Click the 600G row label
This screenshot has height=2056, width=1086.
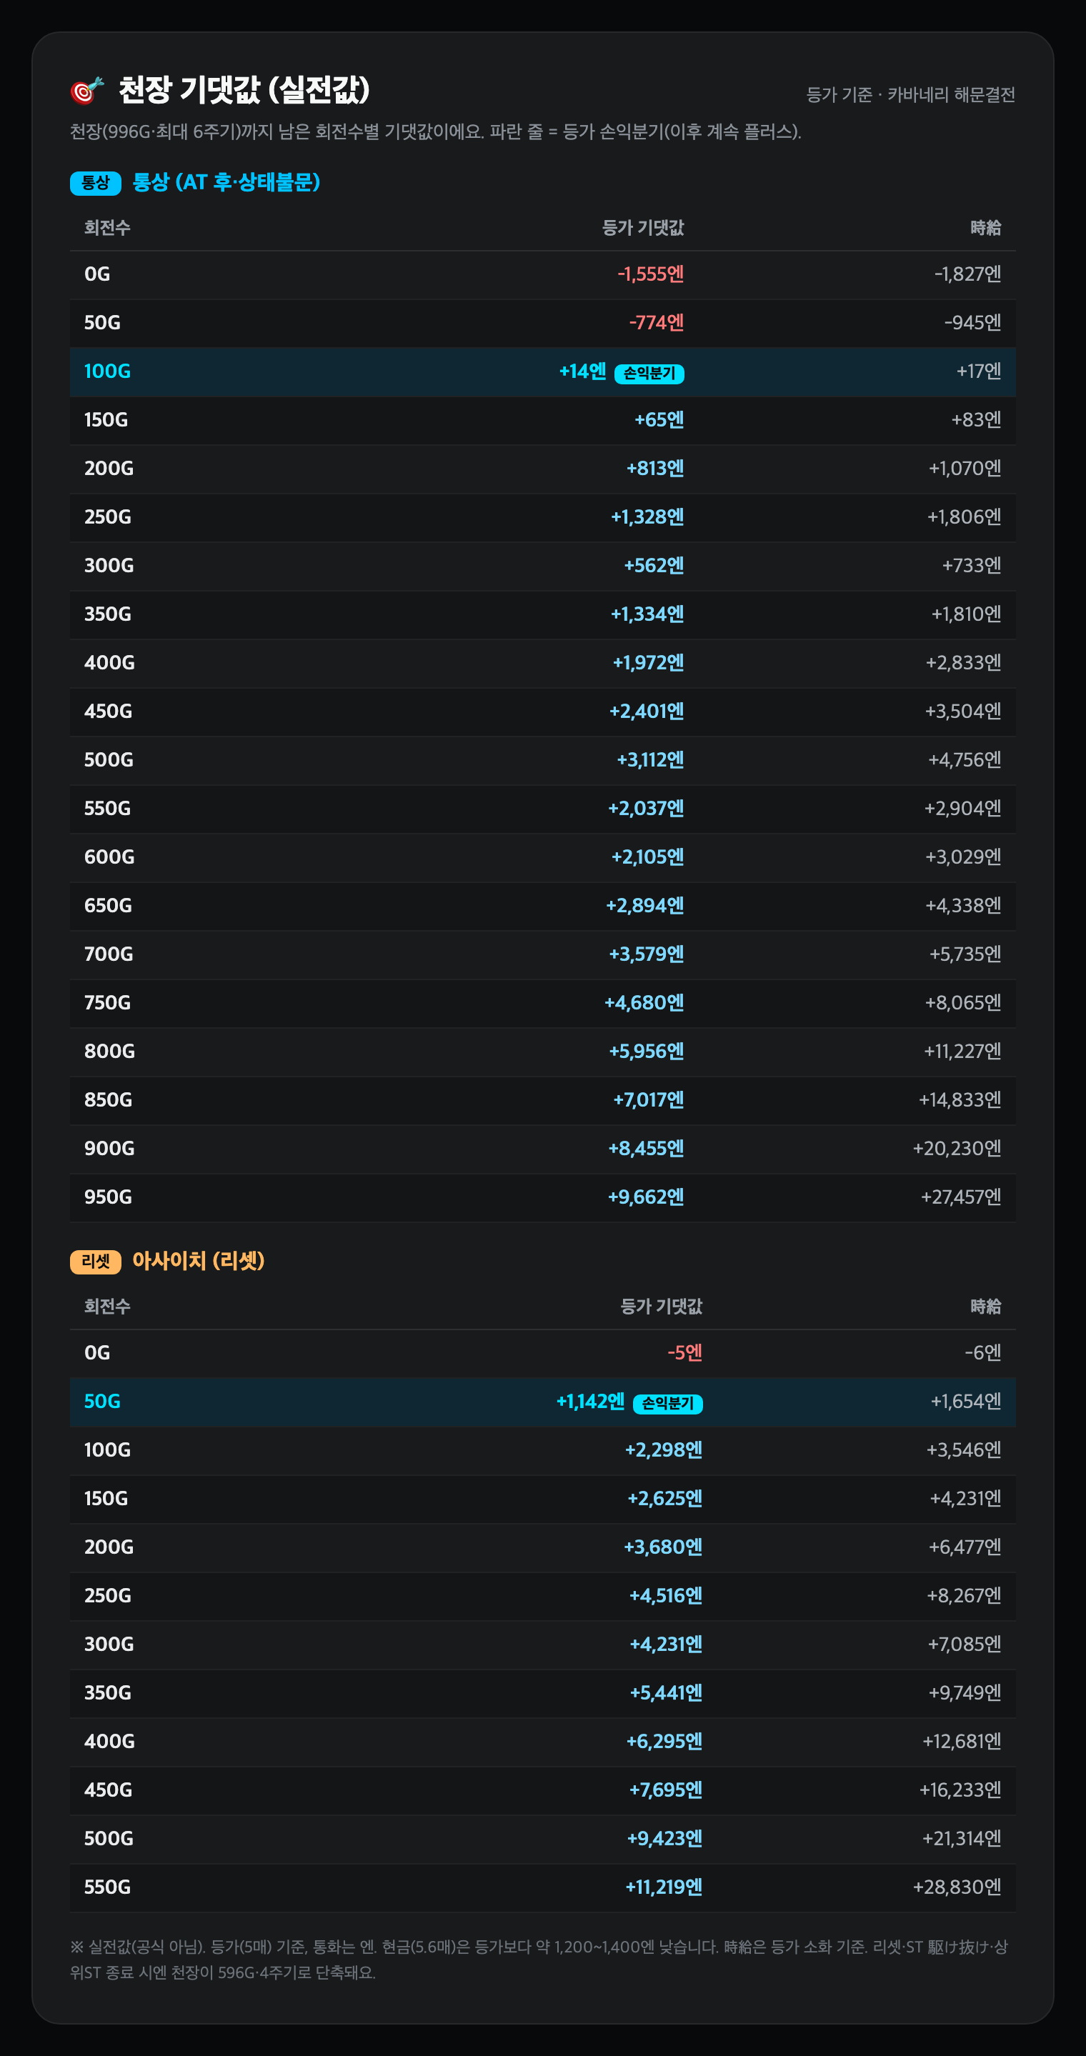point(109,858)
